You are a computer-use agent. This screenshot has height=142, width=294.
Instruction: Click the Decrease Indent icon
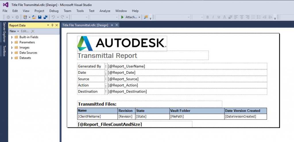[264, 17]
